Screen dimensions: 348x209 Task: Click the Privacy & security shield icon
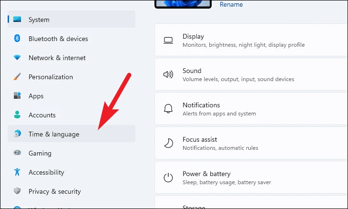pos(17,191)
